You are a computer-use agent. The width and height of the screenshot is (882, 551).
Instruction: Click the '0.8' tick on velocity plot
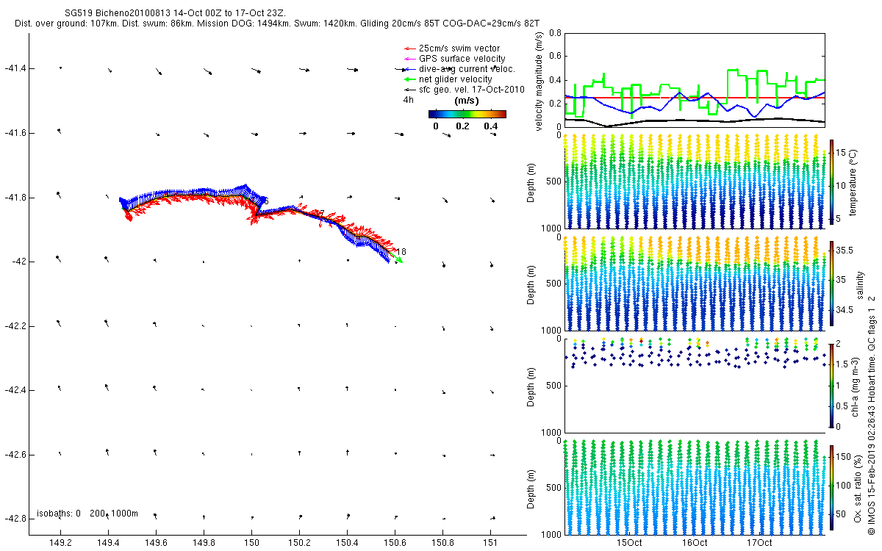pyautogui.click(x=556, y=33)
